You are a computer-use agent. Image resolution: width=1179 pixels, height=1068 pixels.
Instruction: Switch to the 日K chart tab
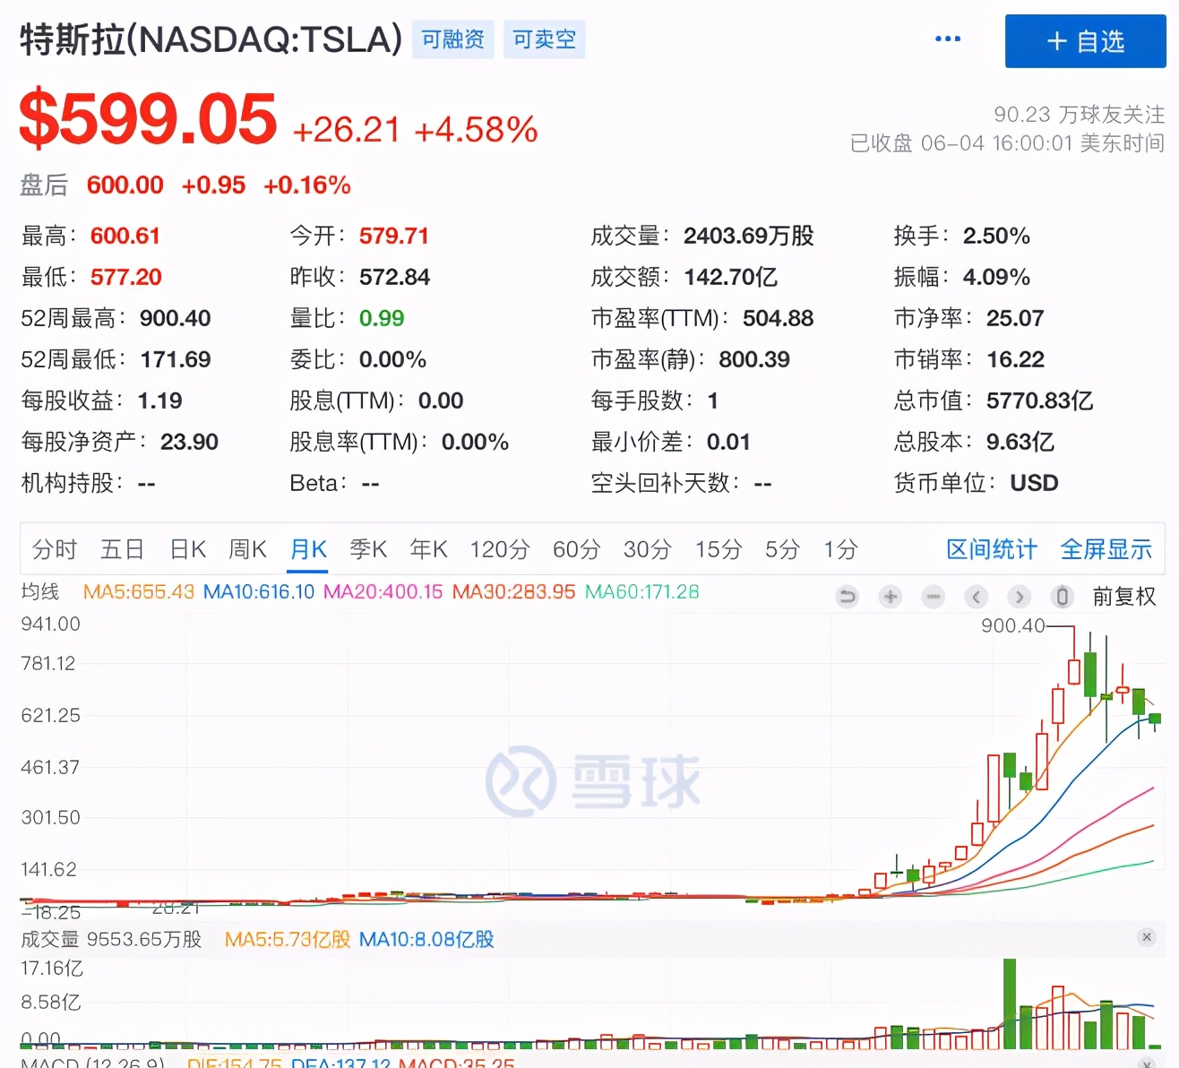pyautogui.click(x=188, y=549)
